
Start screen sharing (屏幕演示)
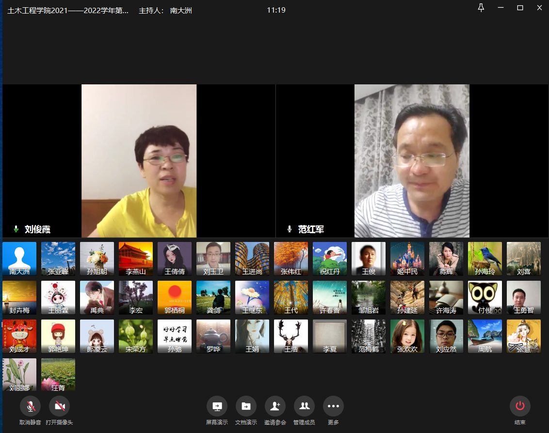pos(217,406)
